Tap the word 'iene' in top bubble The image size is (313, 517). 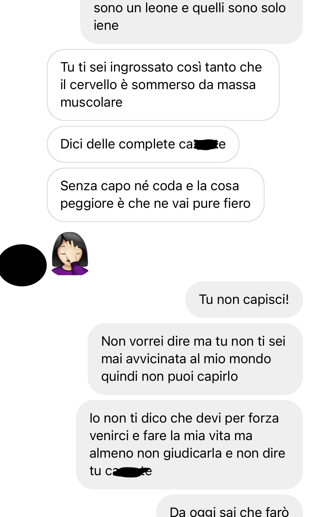[x=106, y=26]
